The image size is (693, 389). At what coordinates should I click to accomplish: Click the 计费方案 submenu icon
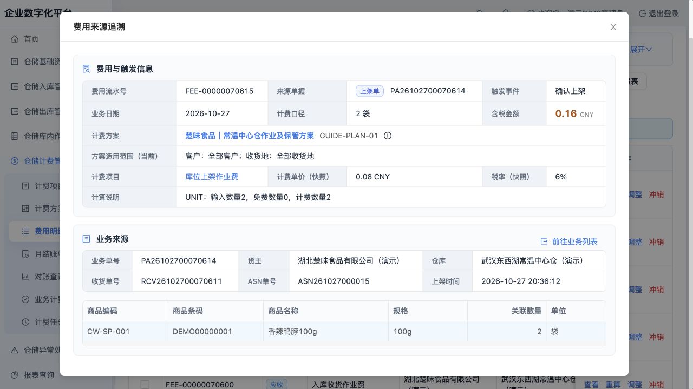pyautogui.click(x=25, y=209)
